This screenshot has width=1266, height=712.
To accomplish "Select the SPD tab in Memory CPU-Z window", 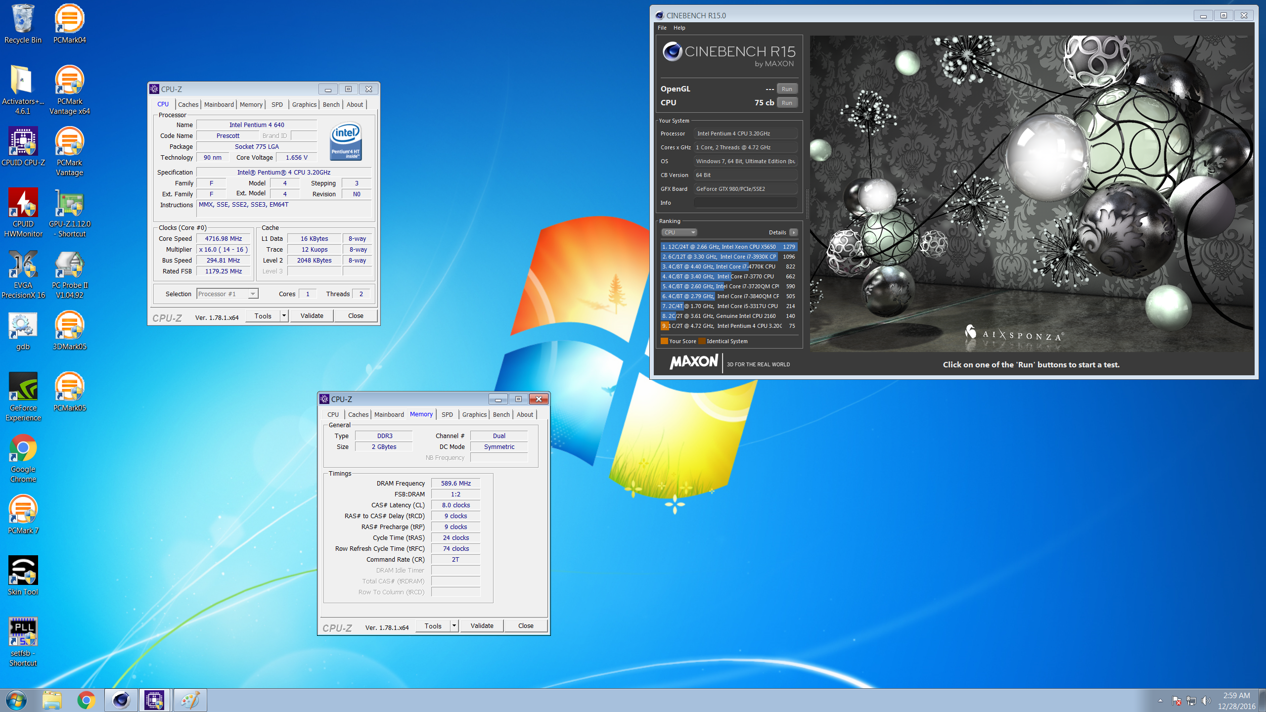I will [x=447, y=414].
